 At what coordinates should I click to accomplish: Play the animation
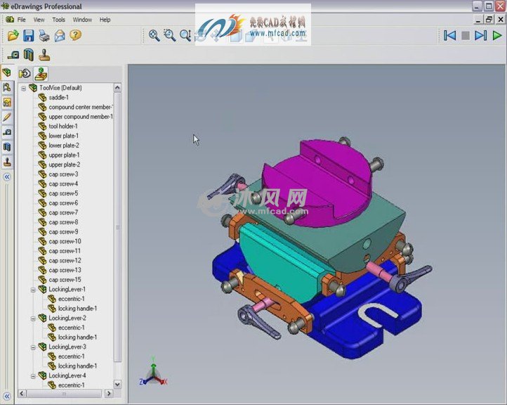pos(496,35)
